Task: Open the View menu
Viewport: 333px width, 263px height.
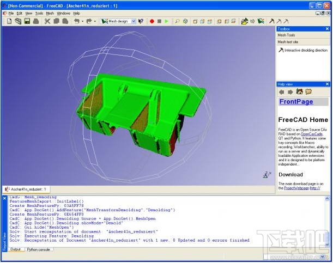Action: tap(29, 14)
